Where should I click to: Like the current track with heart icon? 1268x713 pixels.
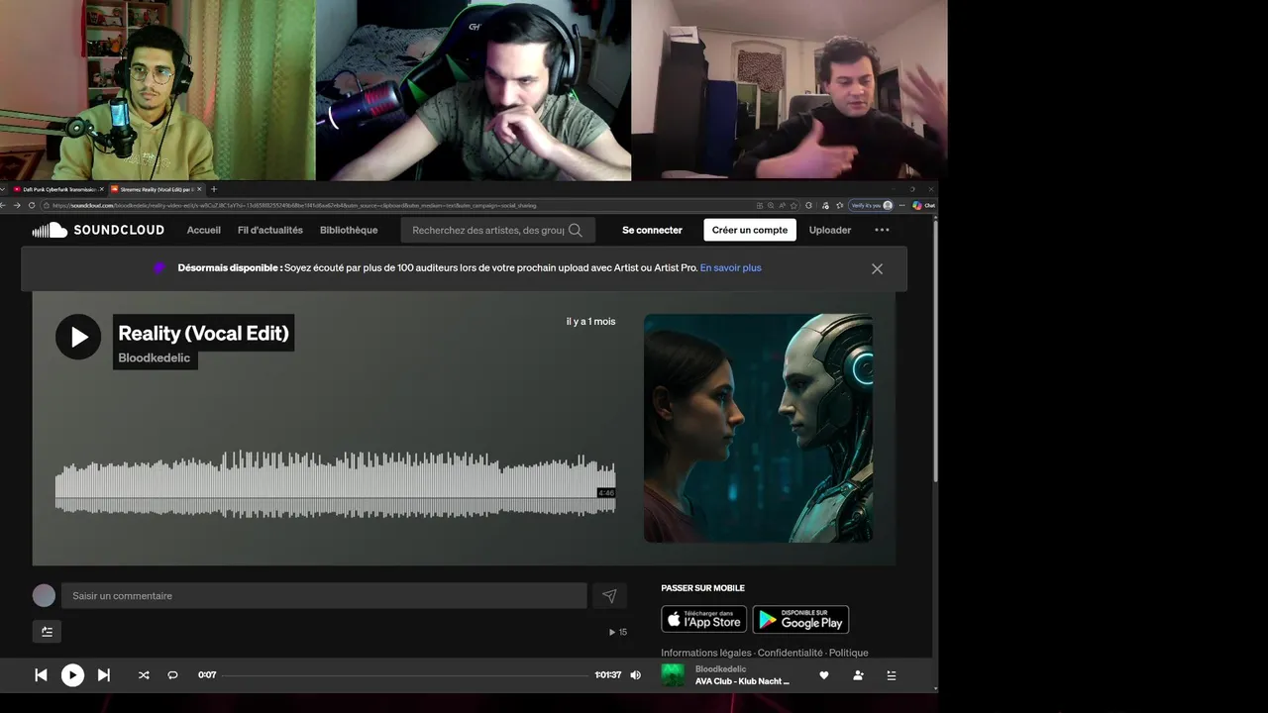coord(823,675)
